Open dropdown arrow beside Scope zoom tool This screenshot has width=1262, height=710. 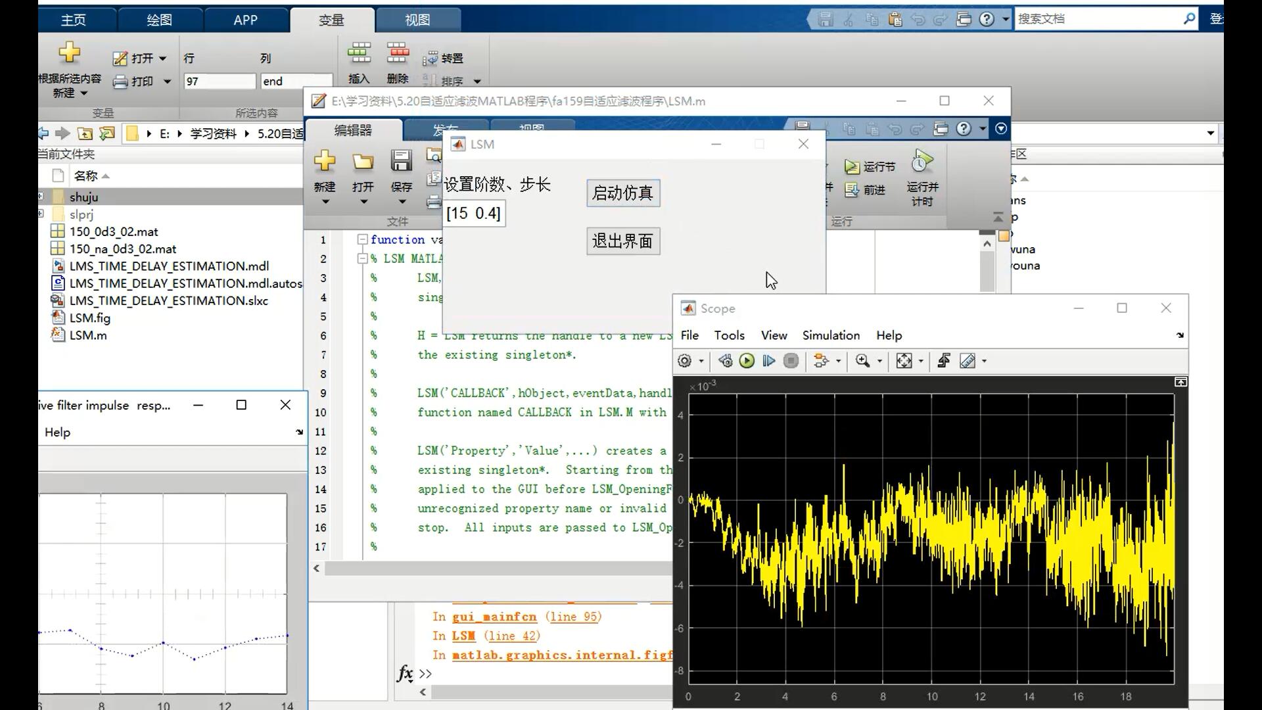pyautogui.click(x=879, y=361)
